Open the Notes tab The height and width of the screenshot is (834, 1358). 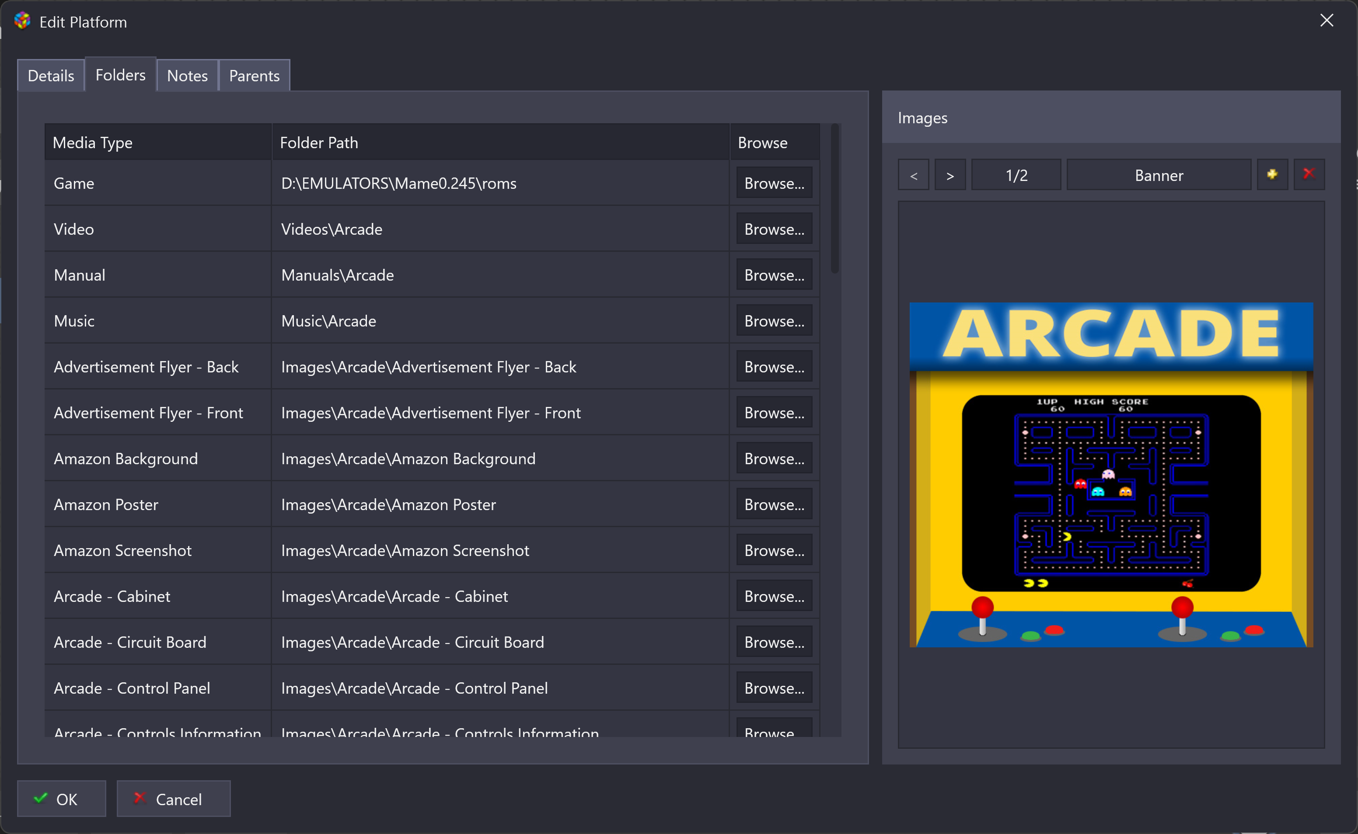(188, 76)
